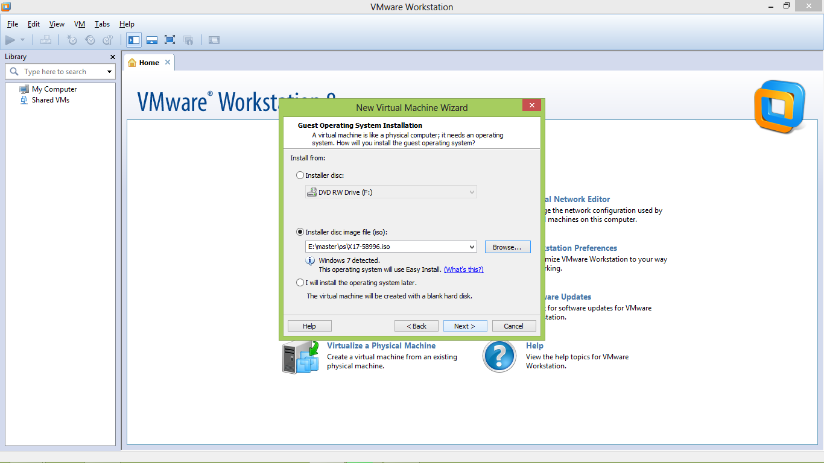Click the large VMware Workstation logo
The width and height of the screenshot is (824, 463).
pyautogui.click(x=779, y=107)
